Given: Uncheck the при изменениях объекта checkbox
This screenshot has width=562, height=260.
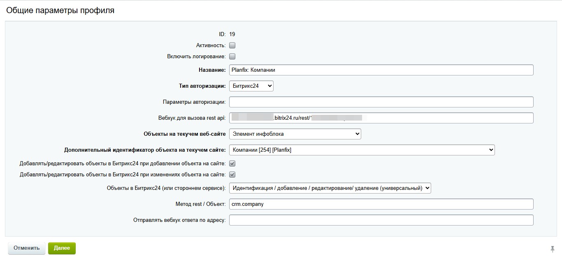Looking at the screenshot, I should [x=232, y=175].
